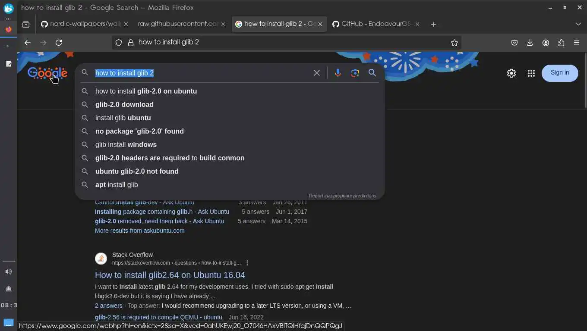Open the system volume speaker icon

tap(9, 272)
